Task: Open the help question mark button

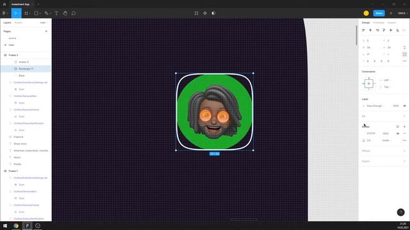Action: pos(400,212)
